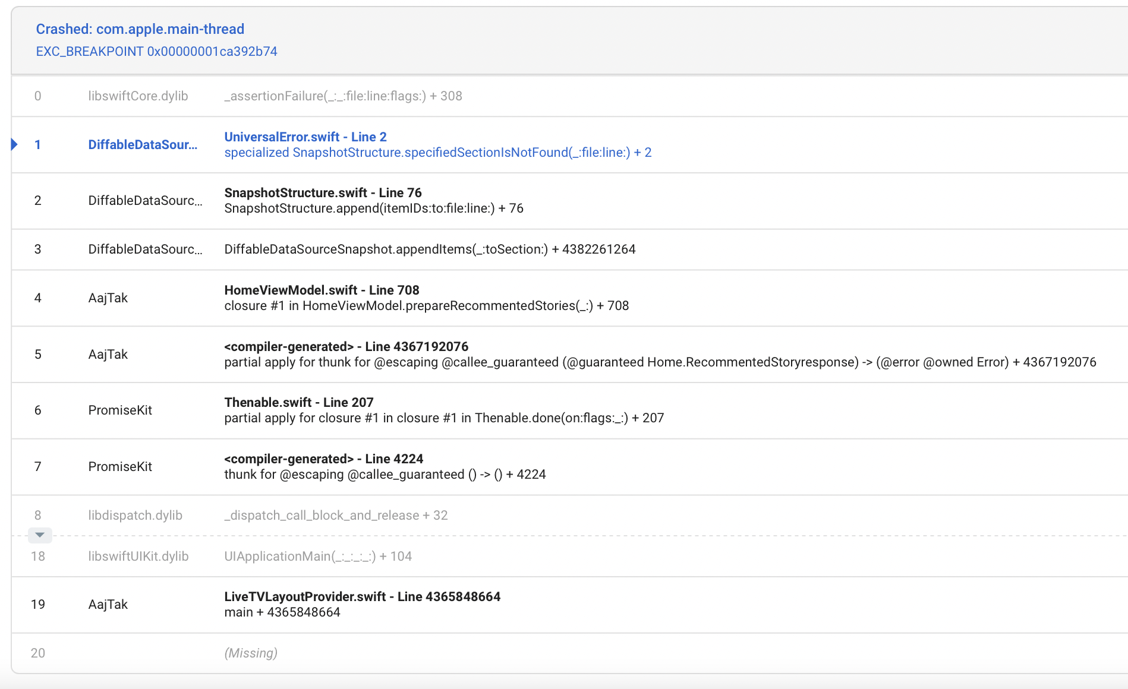Expand the hidden stack frames arrow
Image resolution: width=1128 pixels, height=689 pixels.
point(40,535)
